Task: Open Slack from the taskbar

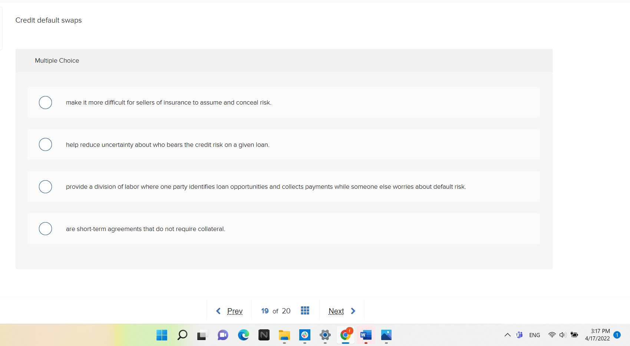Action: click(304, 335)
